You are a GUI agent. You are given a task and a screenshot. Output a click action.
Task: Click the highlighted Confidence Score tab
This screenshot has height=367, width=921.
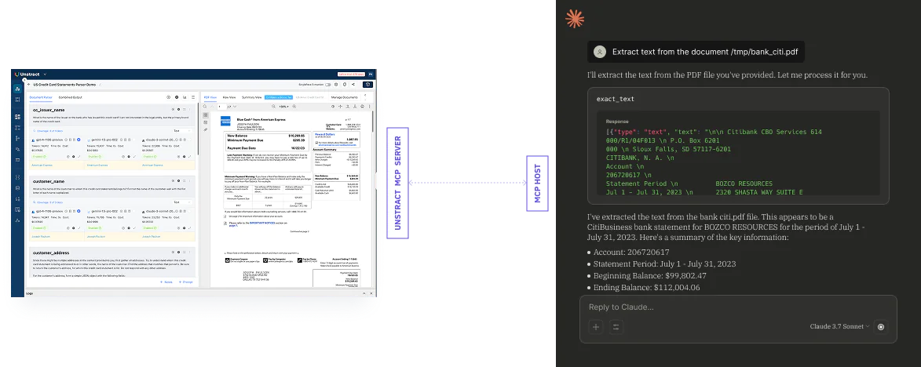coord(279,97)
